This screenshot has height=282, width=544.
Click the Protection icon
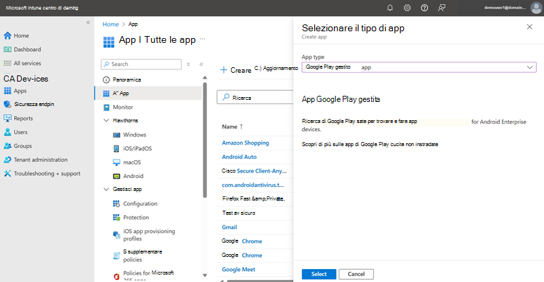pyautogui.click(x=116, y=217)
